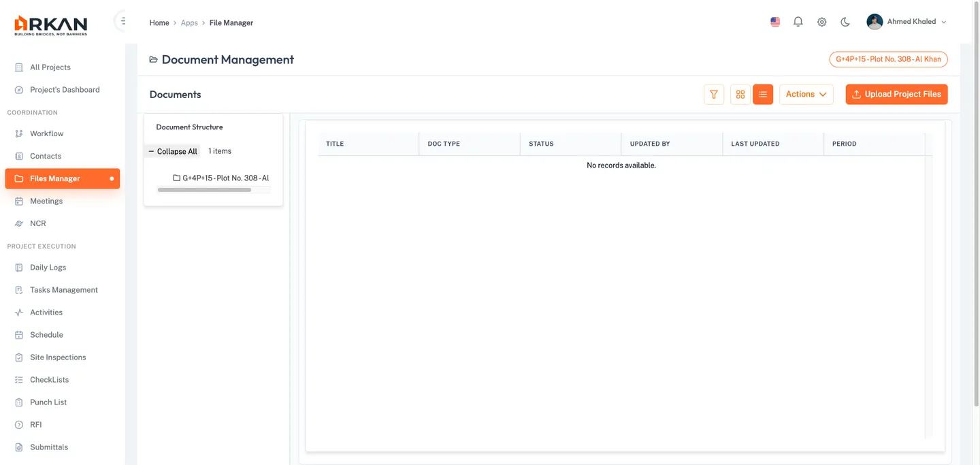The height and width of the screenshot is (465, 980).
Task: Open the filter panel for documents
Action: 713,94
